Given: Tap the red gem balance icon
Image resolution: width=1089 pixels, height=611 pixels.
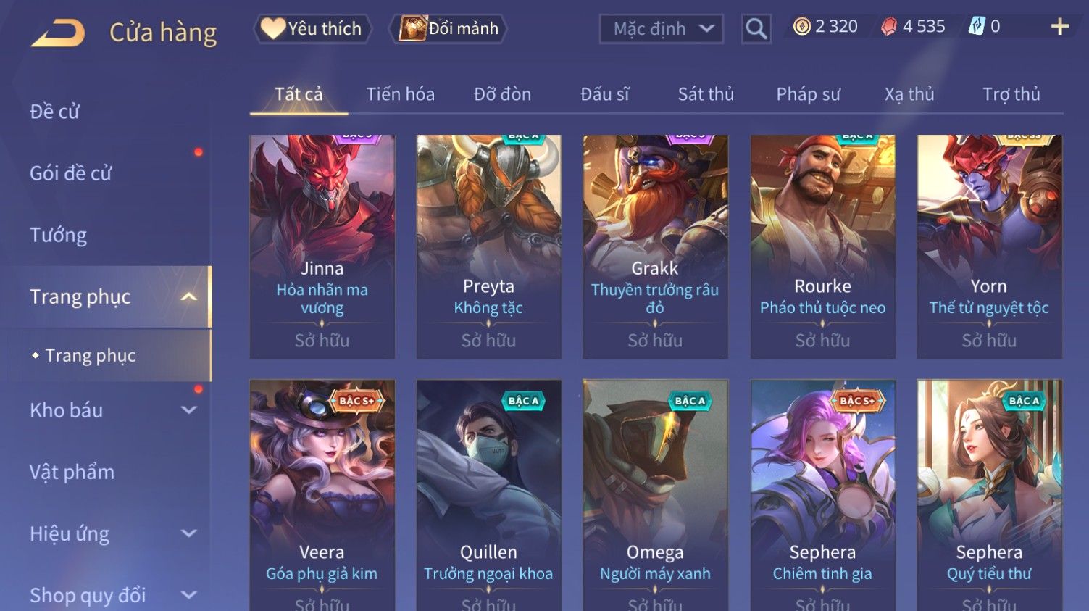Looking at the screenshot, I should (x=889, y=27).
